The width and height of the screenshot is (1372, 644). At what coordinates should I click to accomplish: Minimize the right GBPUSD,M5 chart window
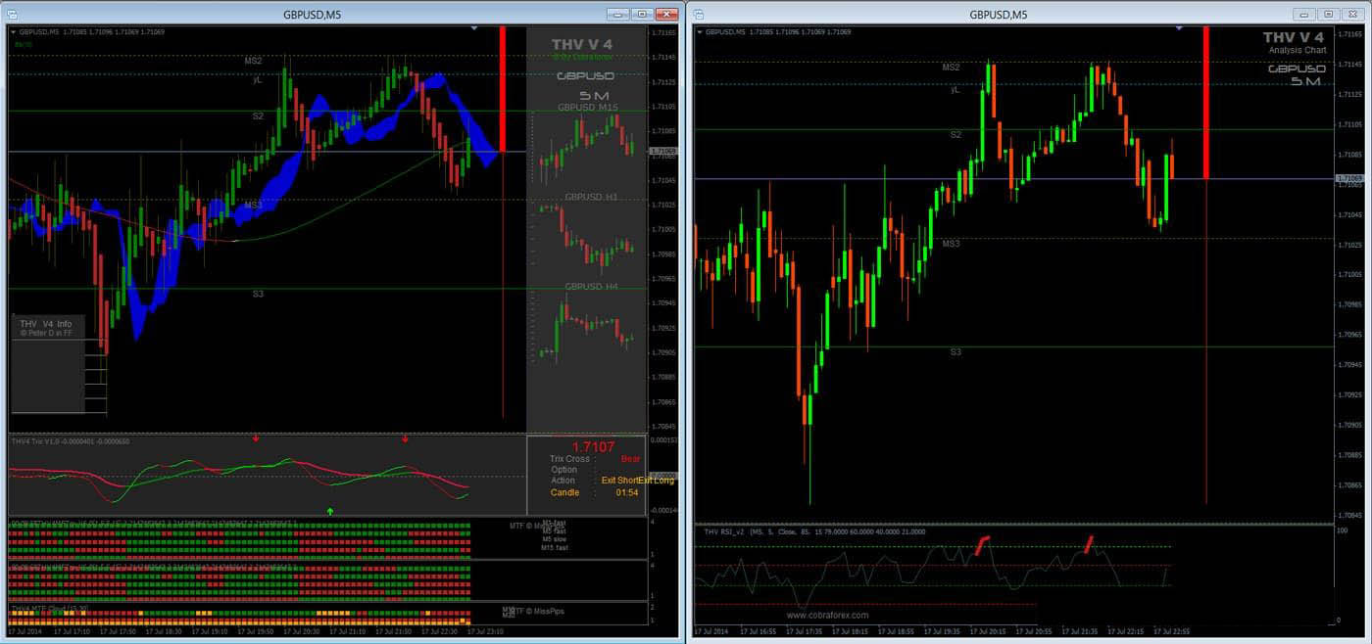[x=1303, y=15]
